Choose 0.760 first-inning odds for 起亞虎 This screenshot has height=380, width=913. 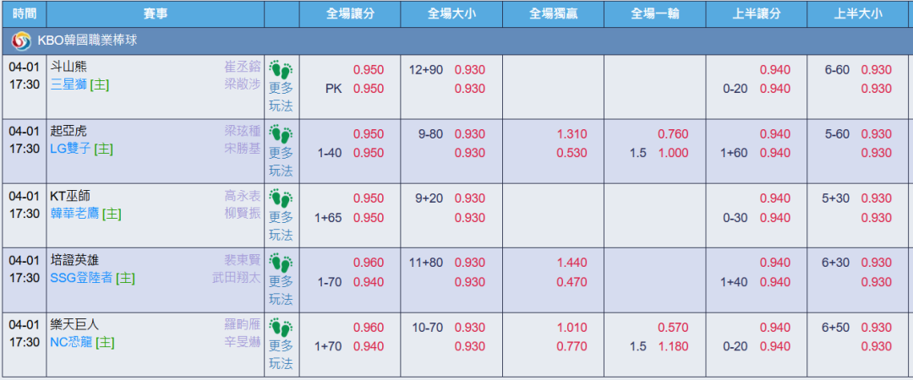pyautogui.click(x=673, y=134)
